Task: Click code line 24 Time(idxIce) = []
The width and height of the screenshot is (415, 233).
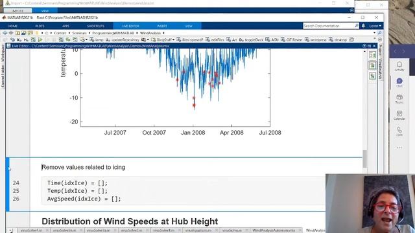Action: (77, 183)
